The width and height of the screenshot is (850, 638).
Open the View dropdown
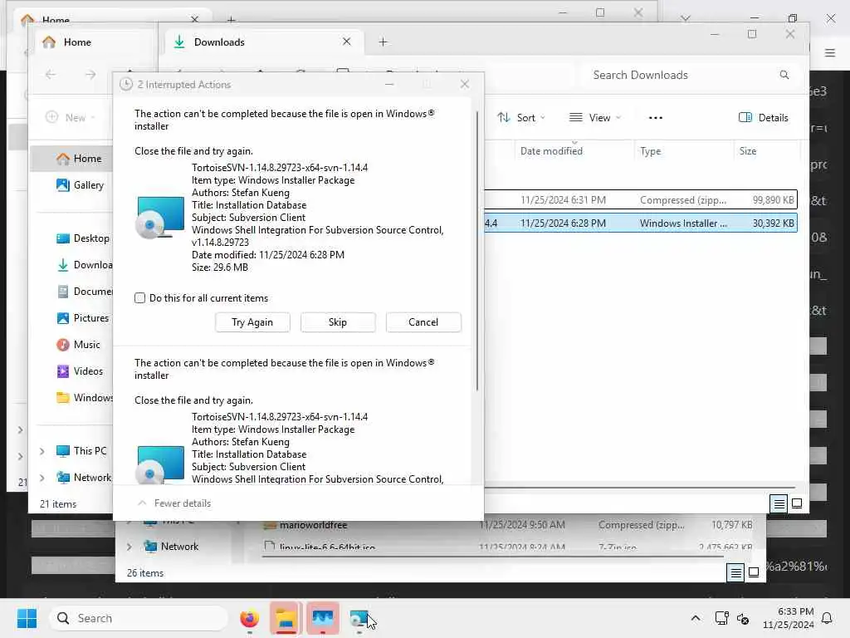[x=594, y=118]
